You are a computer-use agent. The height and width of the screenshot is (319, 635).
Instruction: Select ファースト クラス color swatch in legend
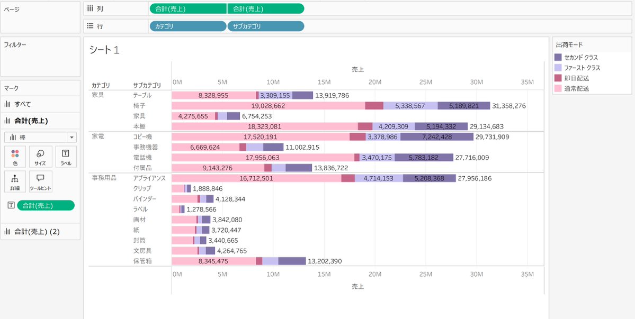(558, 68)
